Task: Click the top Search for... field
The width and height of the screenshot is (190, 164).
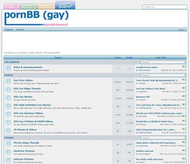Action: point(165,7)
